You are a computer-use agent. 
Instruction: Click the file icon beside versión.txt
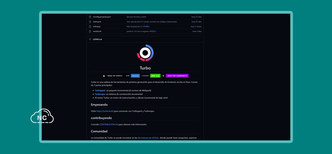click(90, 31)
